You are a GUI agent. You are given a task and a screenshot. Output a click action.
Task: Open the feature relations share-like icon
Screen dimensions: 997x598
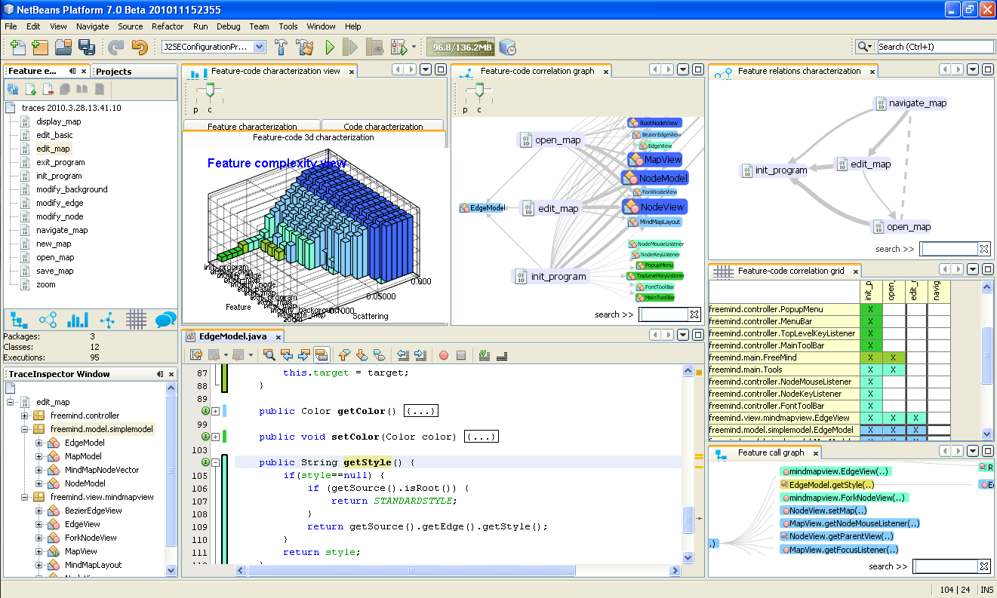48,320
